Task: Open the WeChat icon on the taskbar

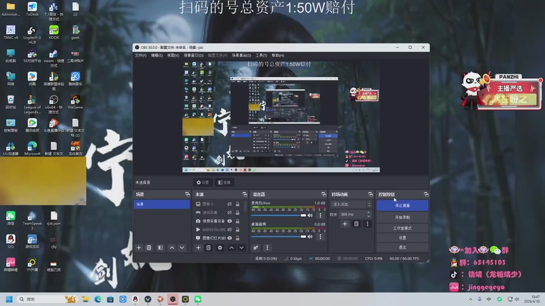Action: 198,299
